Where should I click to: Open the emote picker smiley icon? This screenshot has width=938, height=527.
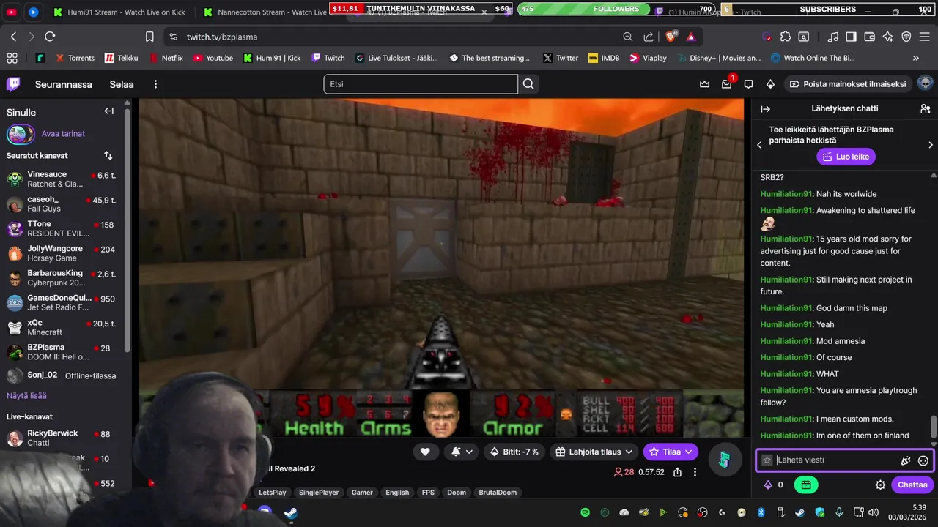(923, 460)
